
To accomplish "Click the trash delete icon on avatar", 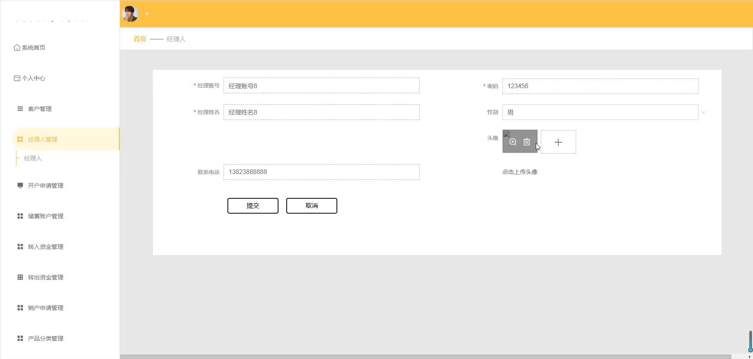I will pos(527,142).
